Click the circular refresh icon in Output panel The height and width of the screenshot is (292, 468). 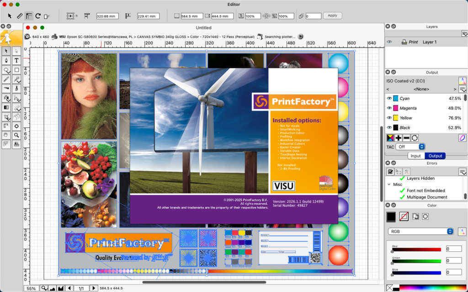[x=415, y=138]
